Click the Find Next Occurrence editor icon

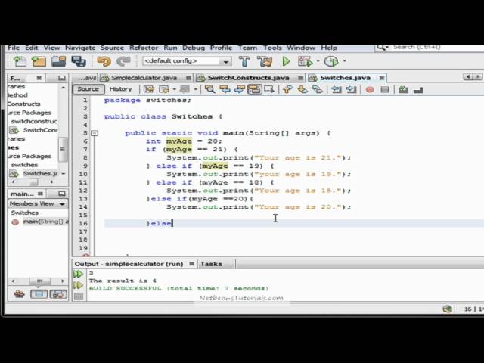point(240,89)
